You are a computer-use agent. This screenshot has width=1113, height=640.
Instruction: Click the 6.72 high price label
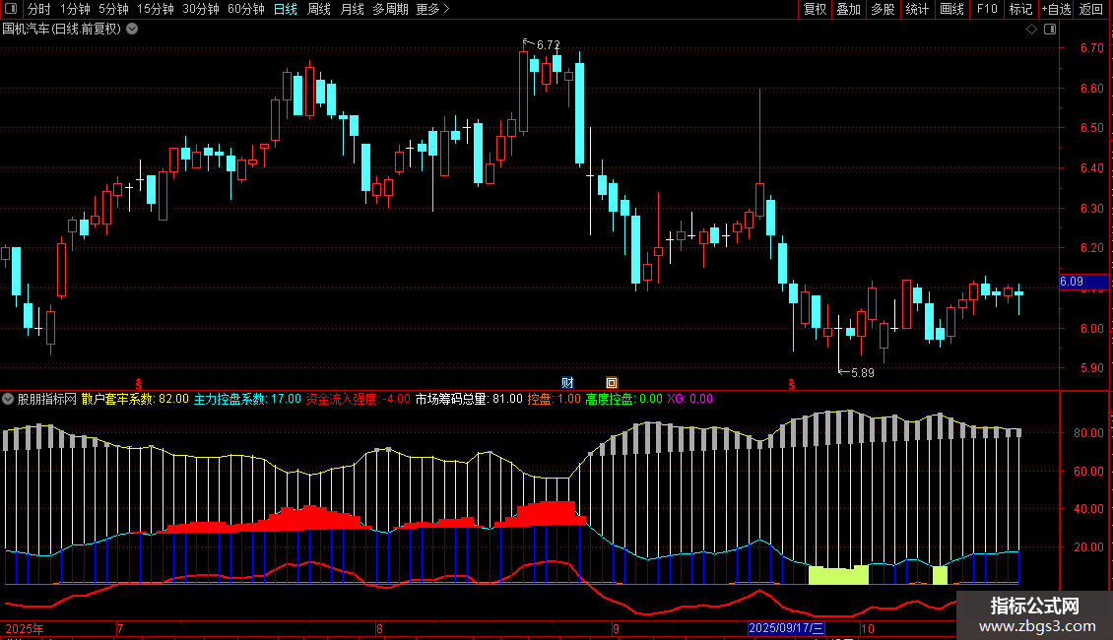point(548,44)
